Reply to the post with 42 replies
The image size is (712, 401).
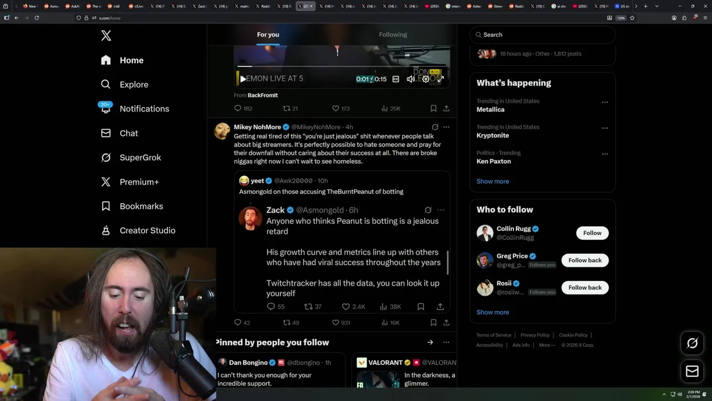click(242, 322)
